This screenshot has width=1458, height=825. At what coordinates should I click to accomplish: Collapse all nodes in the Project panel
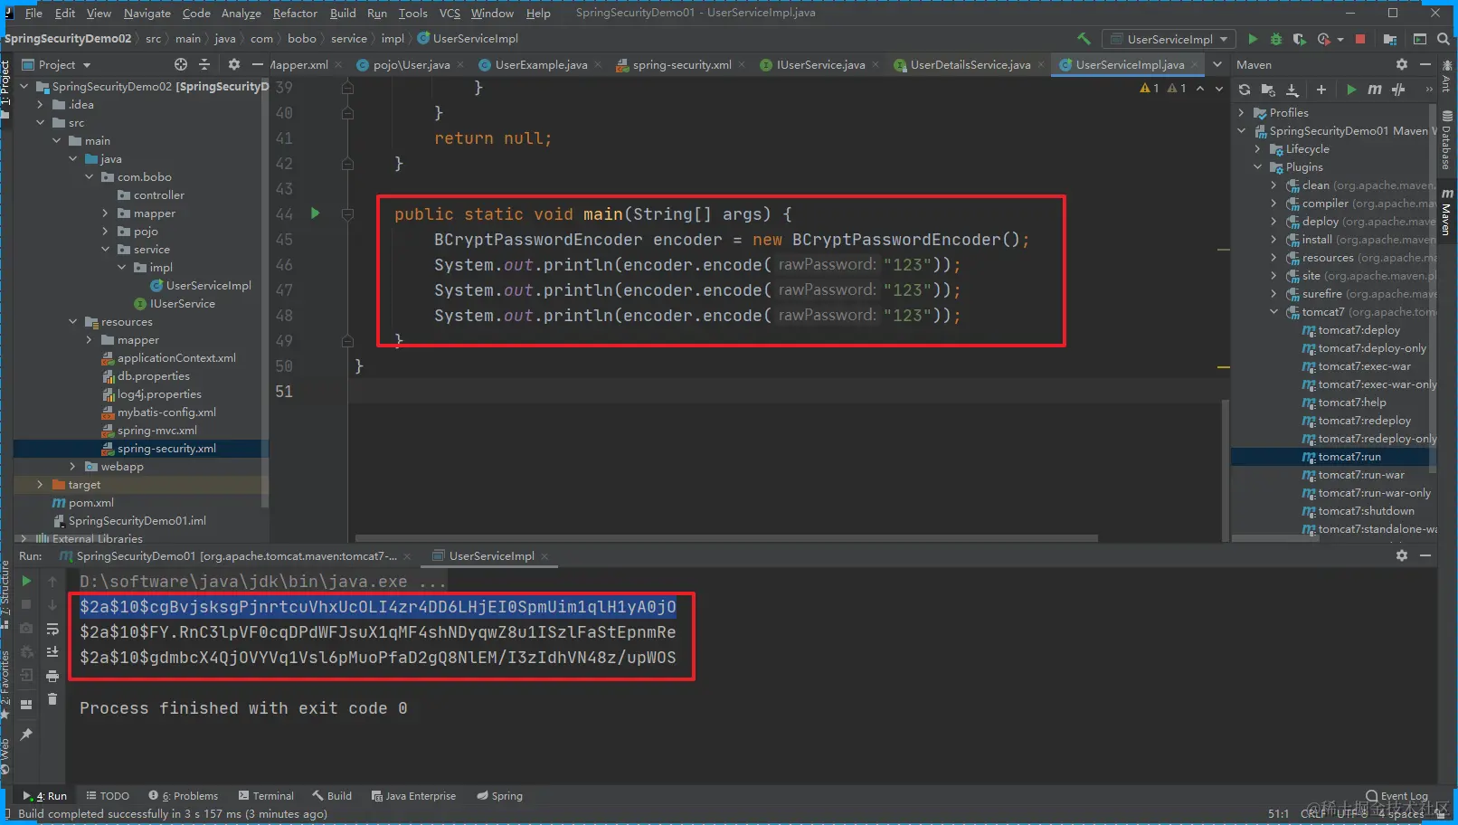pos(204,64)
